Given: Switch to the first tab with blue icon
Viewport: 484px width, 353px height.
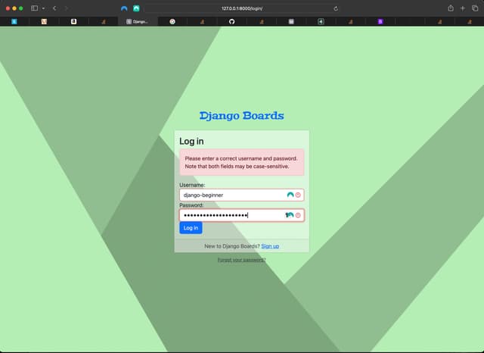Looking at the screenshot, I should [x=14, y=21].
